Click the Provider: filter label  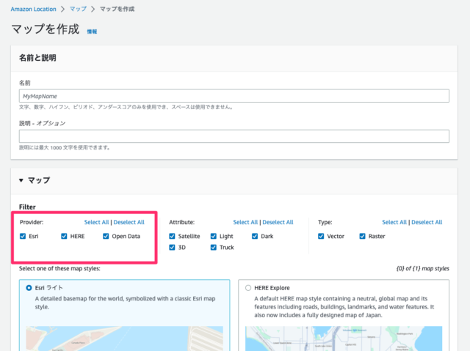(x=32, y=222)
